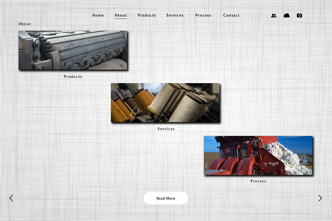Screen dimensions: 332x221
Task: Open the red cotton harvester image
Action: 258,156
